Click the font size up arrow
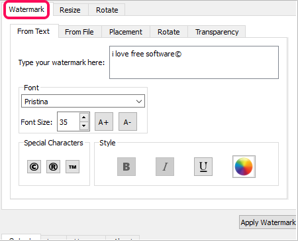Screen dimensions: 298x241 coord(84,118)
